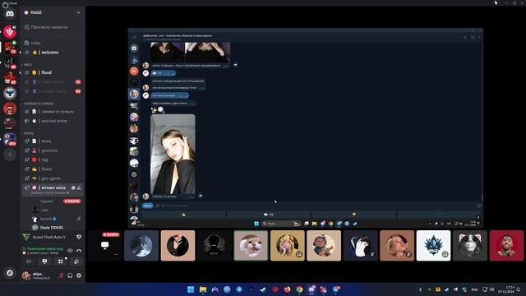
Task: Disconnect from voice with hang-up icon
Action: (79, 250)
